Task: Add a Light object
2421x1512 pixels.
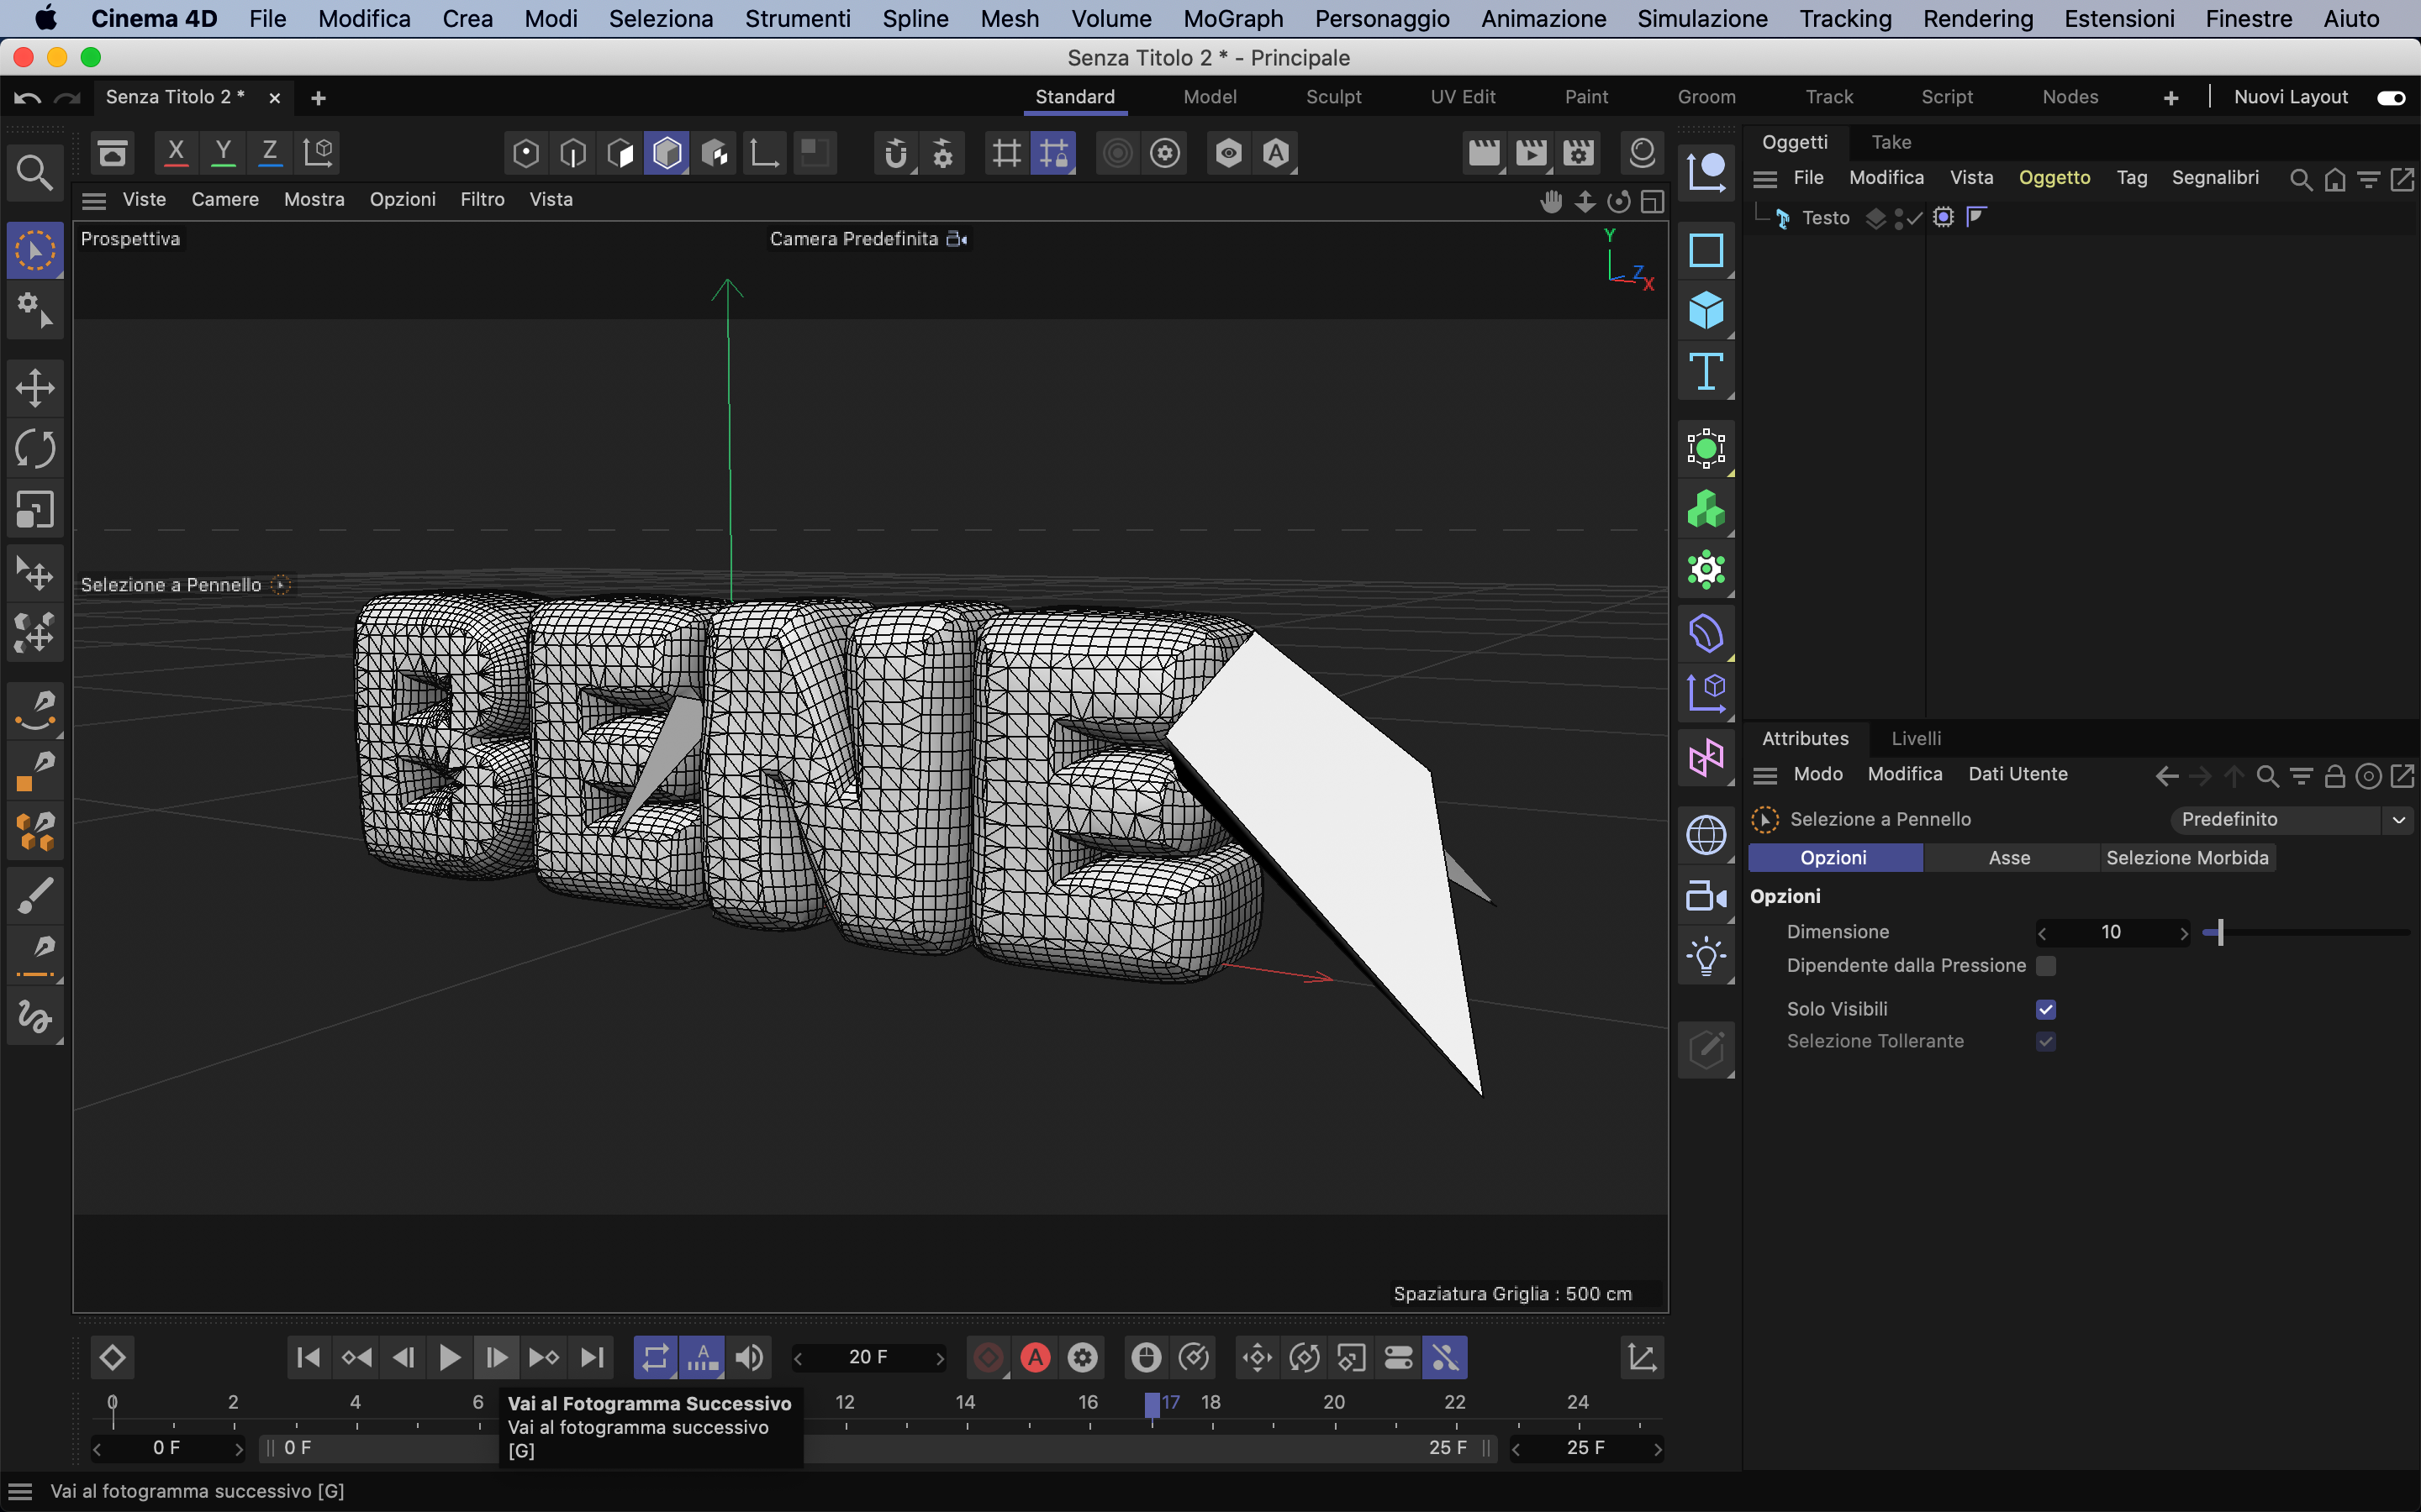Action: click(x=1706, y=957)
